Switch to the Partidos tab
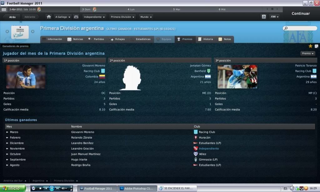The height and width of the screenshot is (192, 320). tap(96, 39)
